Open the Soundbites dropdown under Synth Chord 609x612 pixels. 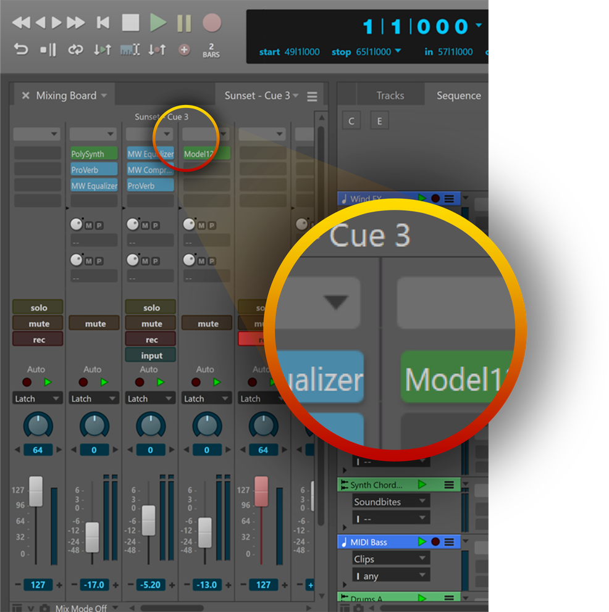coord(390,502)
